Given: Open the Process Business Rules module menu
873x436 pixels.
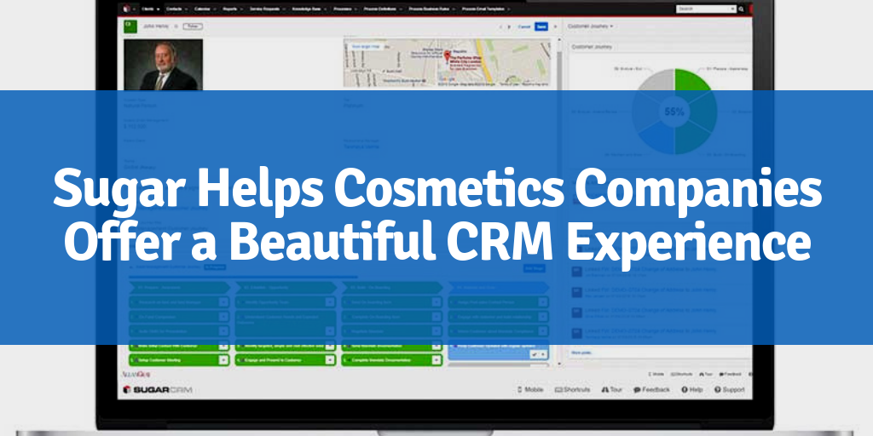Looking at the screenshot, I should click(431, 9).
